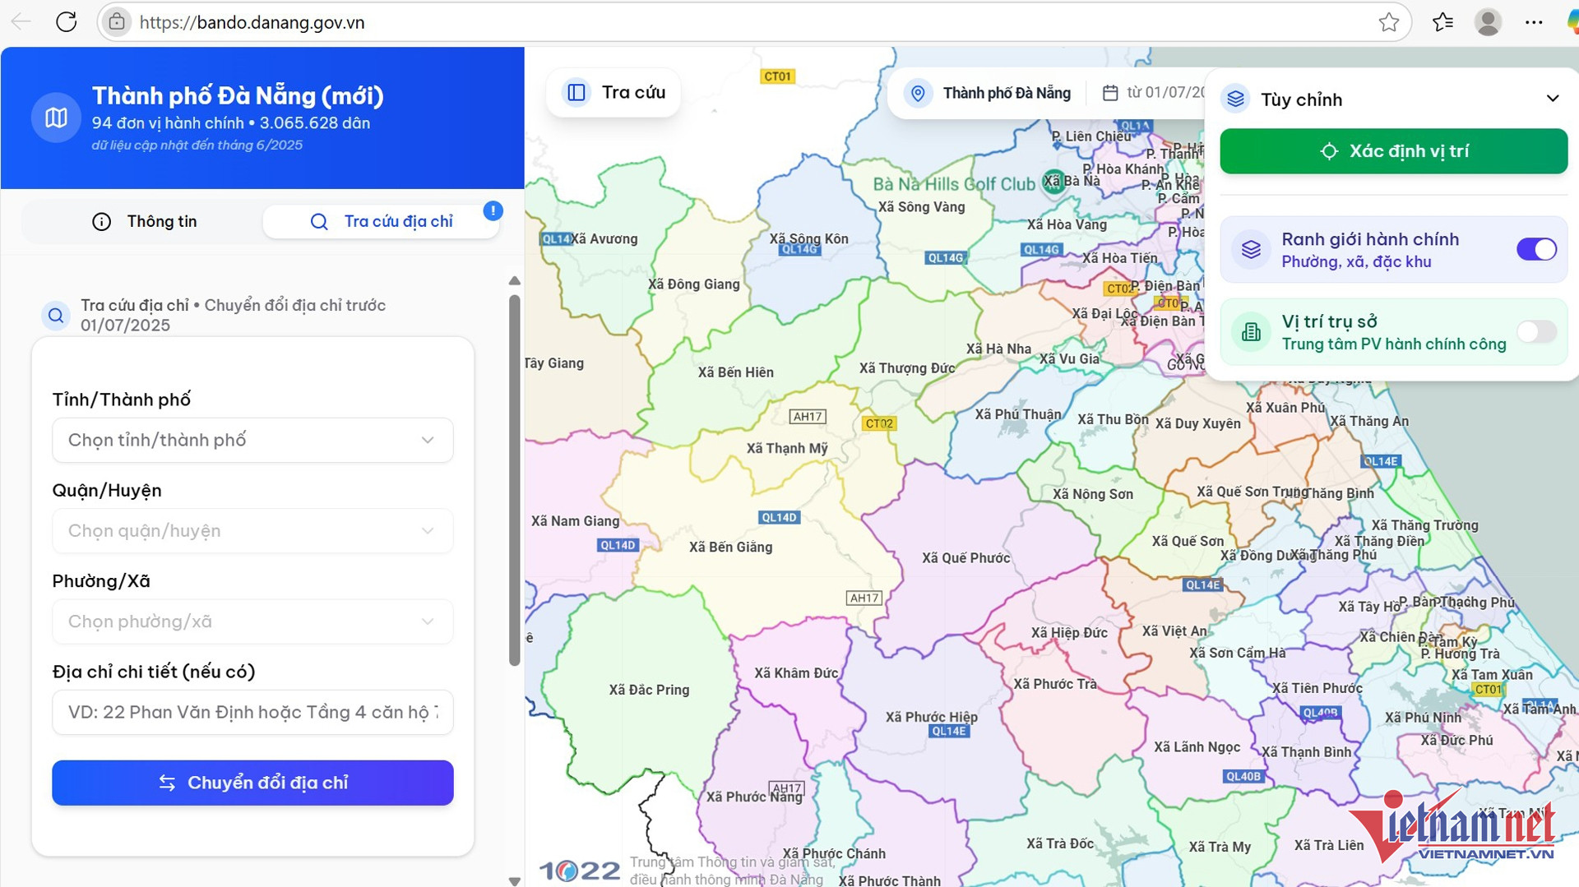Open the browser favorites list icon
1579x887 pixels.
[1442, 22]
